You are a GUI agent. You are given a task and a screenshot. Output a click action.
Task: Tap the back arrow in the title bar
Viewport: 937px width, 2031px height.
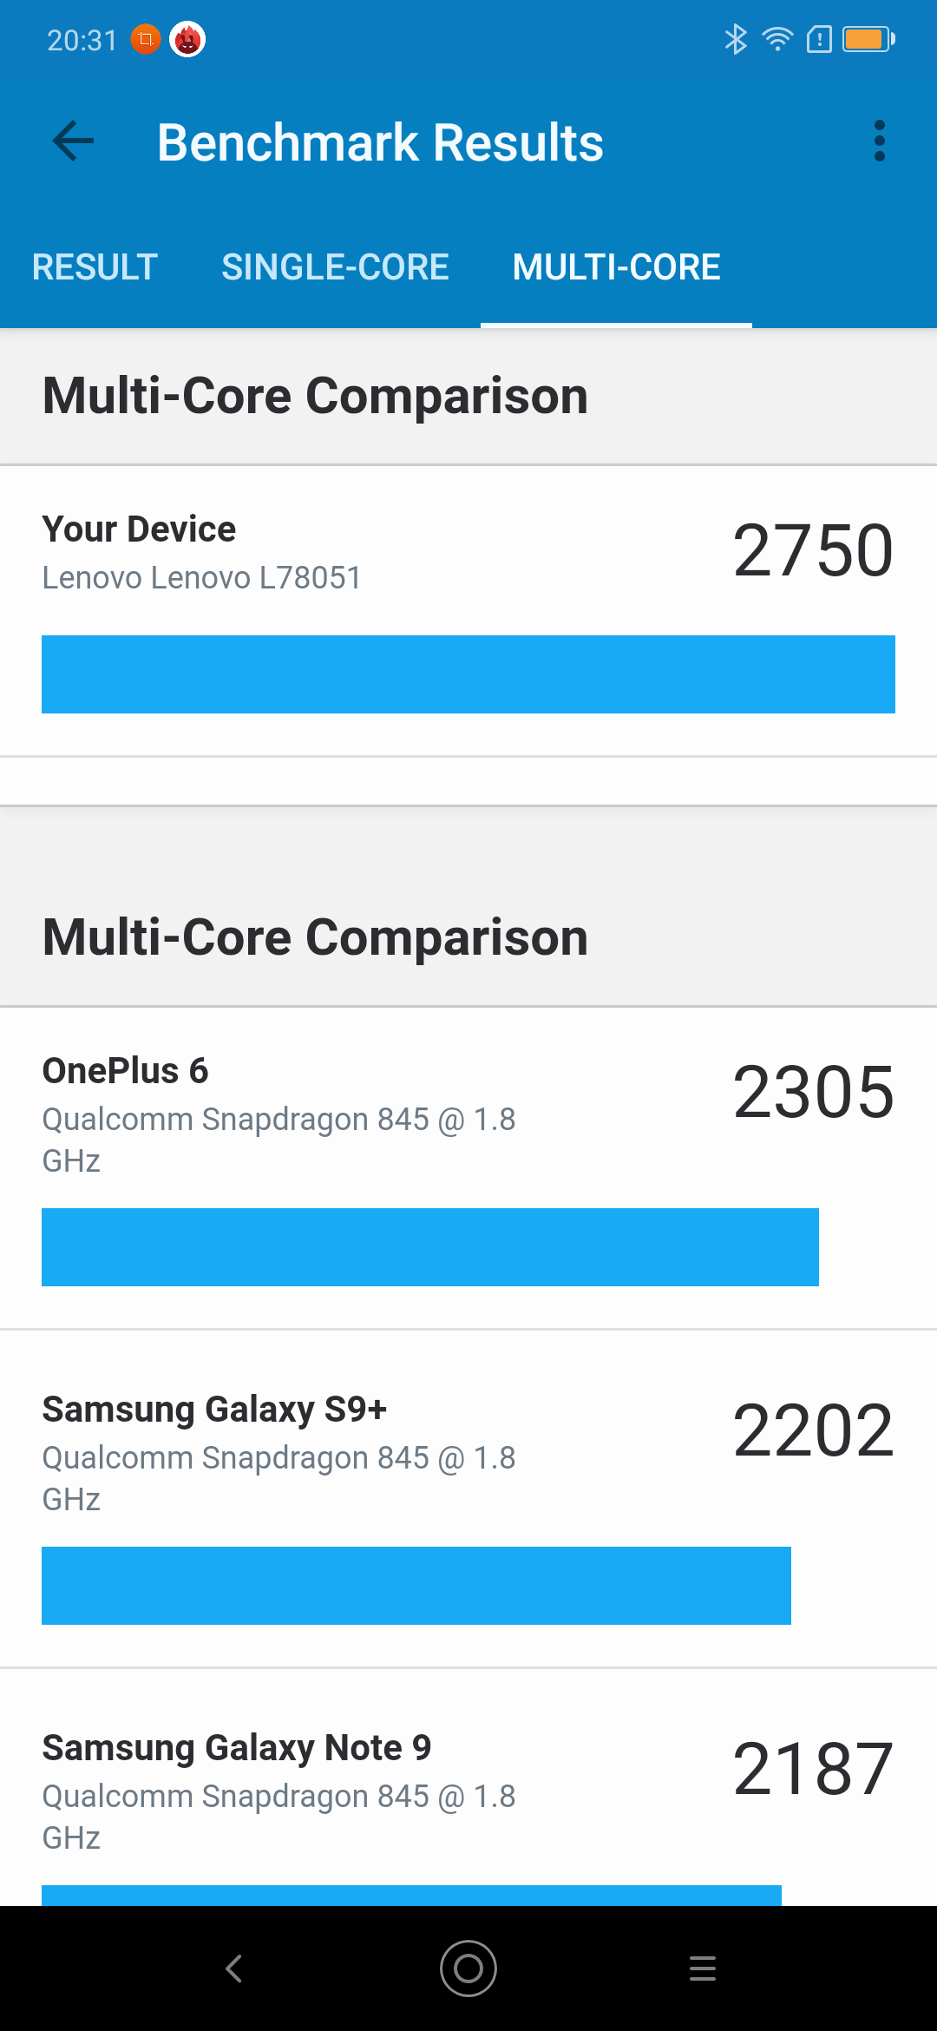[73, 141]
